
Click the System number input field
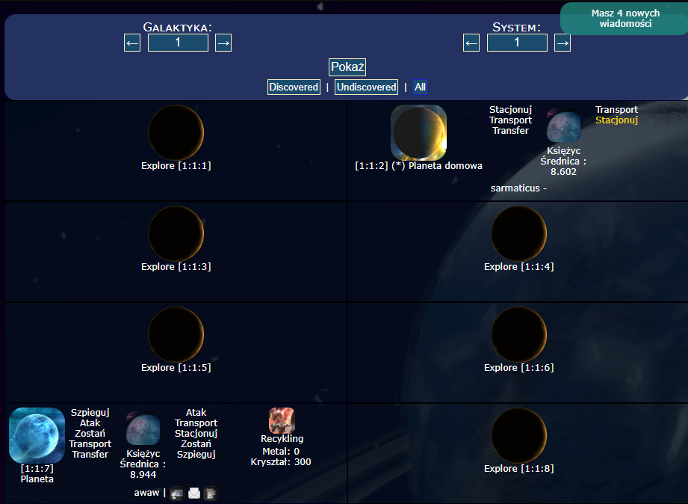[517, 43]
